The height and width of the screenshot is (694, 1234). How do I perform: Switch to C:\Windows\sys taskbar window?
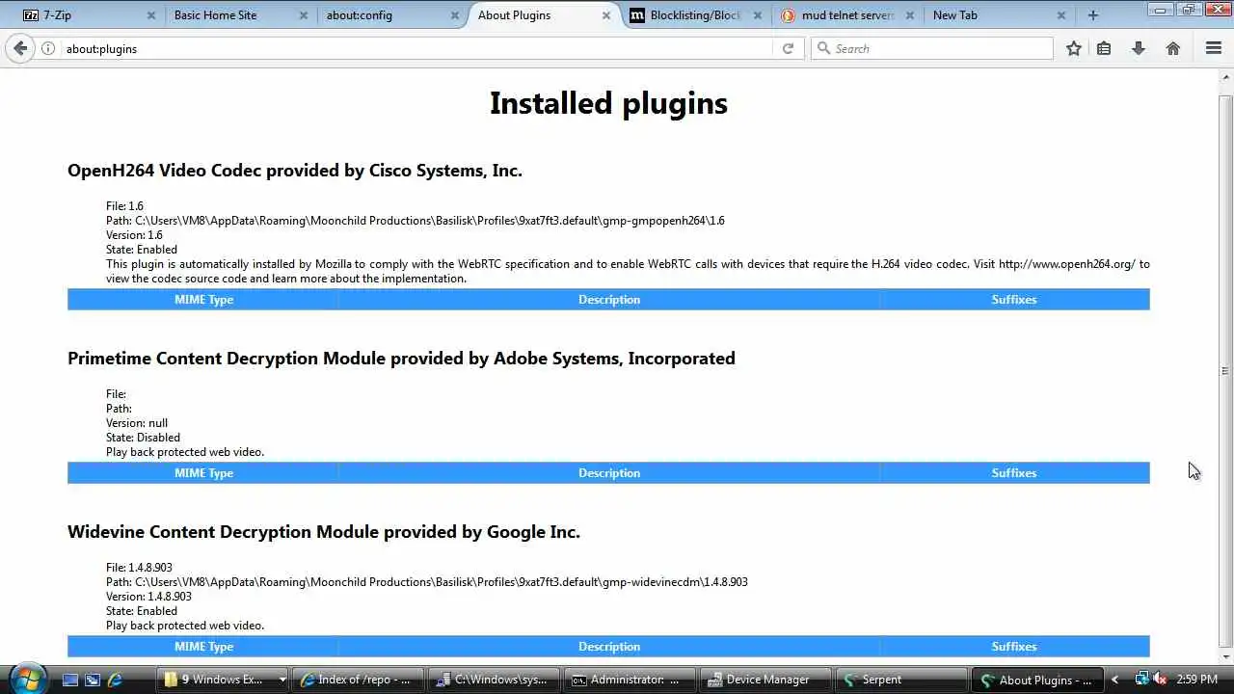coord(495,680)
